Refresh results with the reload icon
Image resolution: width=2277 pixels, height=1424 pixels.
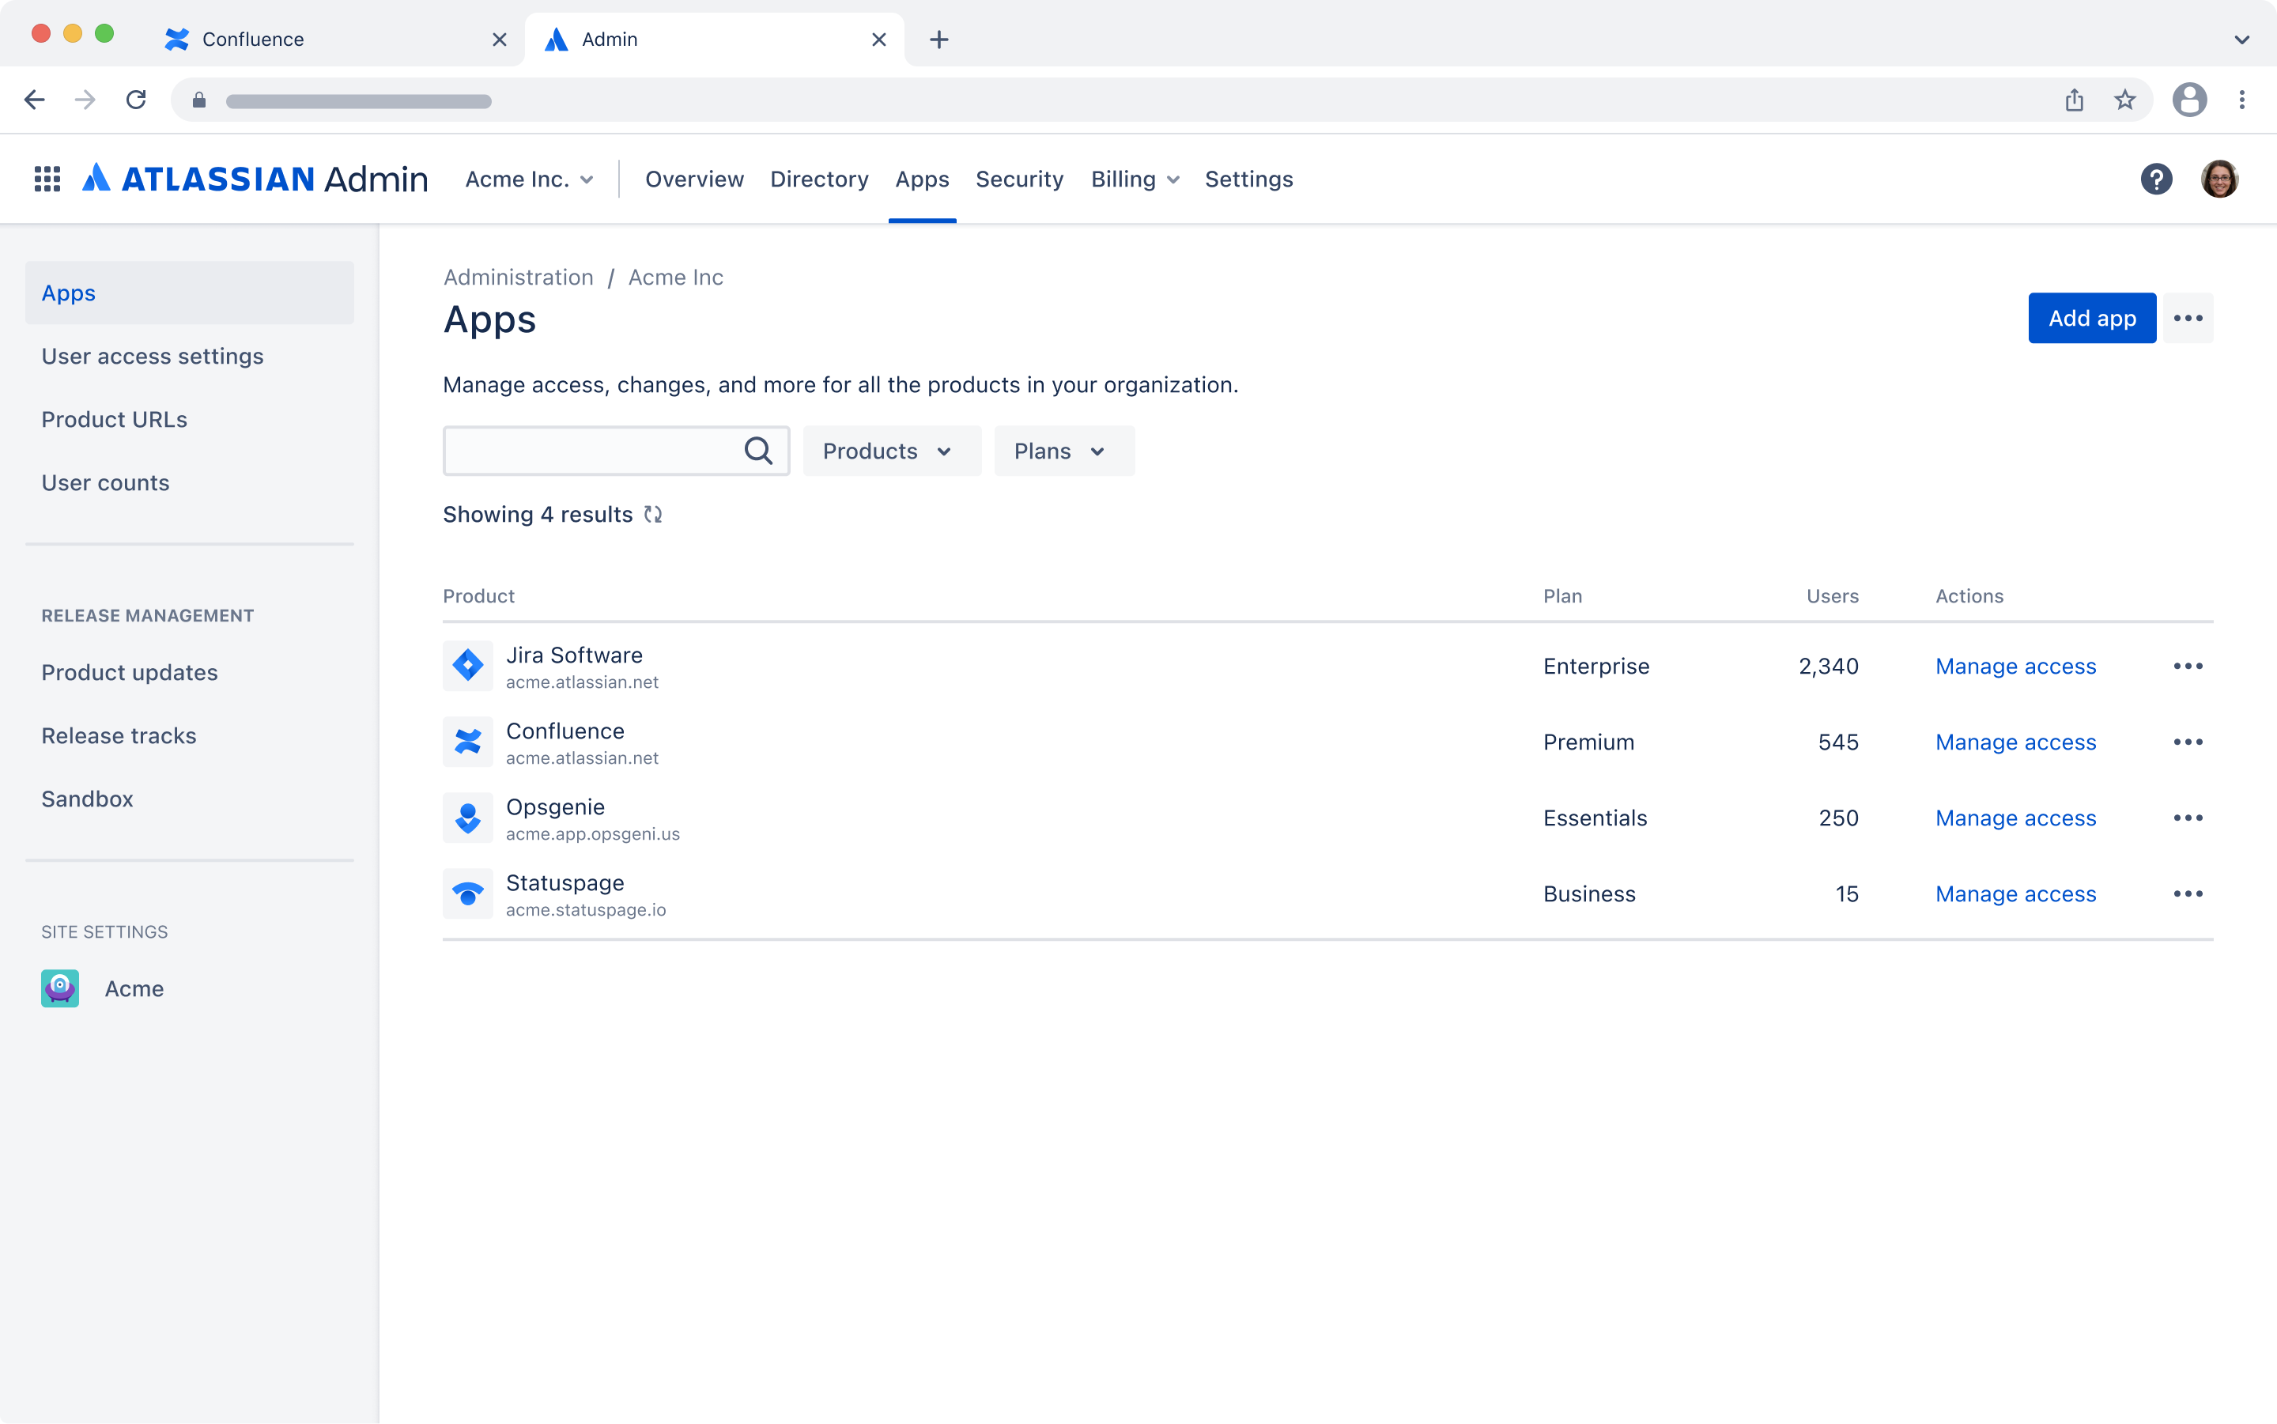coord(654,514)
